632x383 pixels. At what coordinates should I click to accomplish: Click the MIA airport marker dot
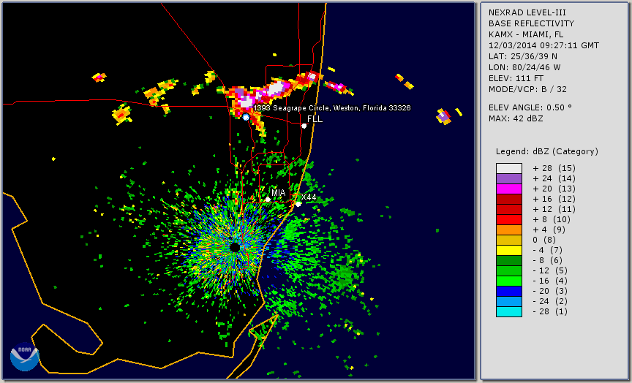pos(268,200)
